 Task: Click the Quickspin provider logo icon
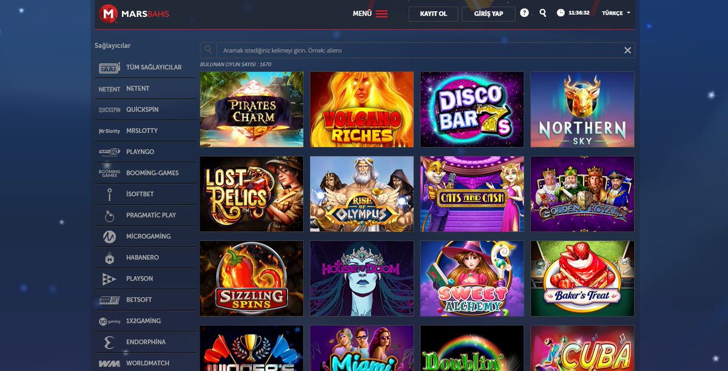click(x=109, y=110)
